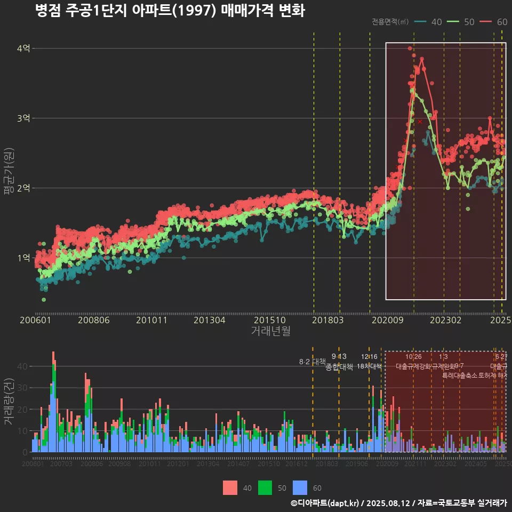512x512 pixels.
Task: Click the 10 volume axis label
Action: click(22, 431)
